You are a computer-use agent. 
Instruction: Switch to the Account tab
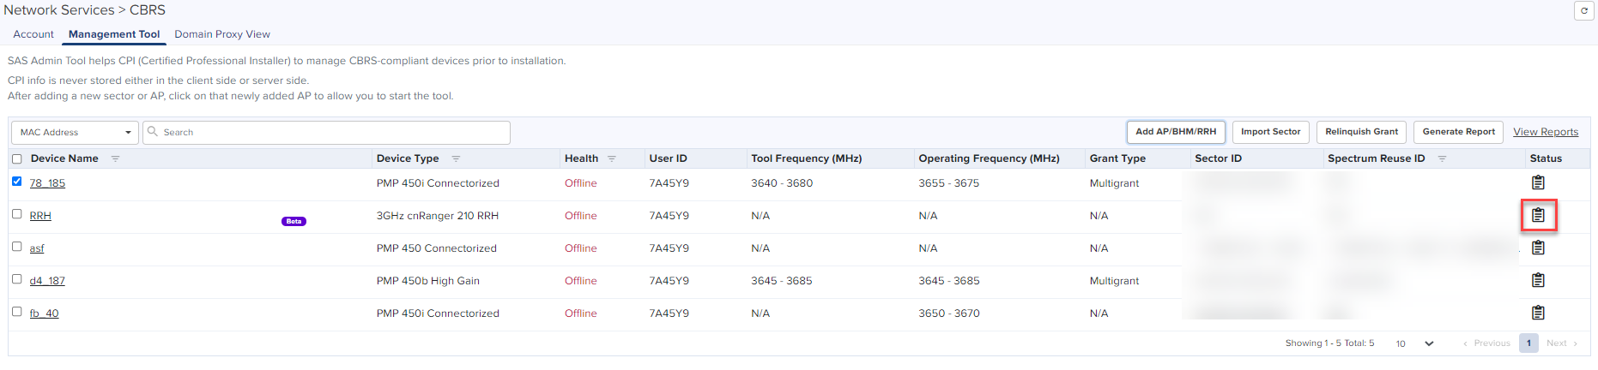tap(33, 34)
